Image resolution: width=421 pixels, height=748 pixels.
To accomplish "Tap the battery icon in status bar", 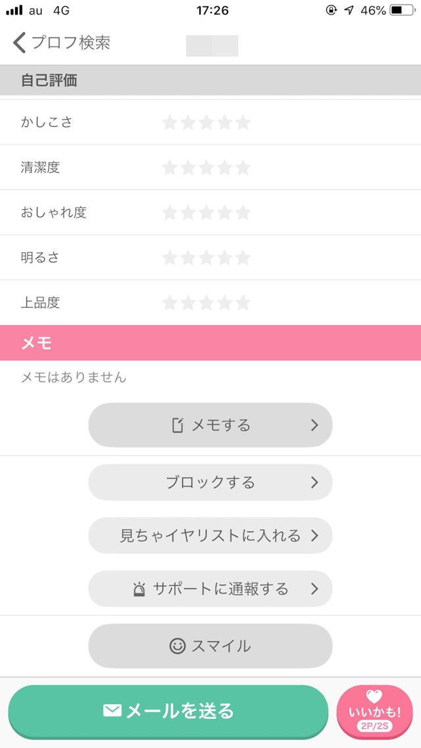I will pos(401,11).
